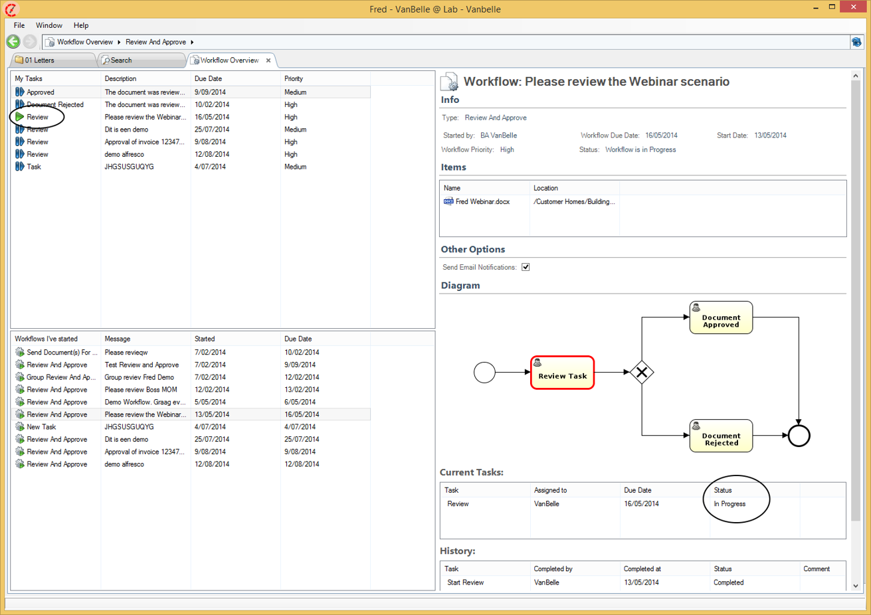This screenshot has width=871, height=615.
Task: Open the File menu
Action: click(19, 25)
